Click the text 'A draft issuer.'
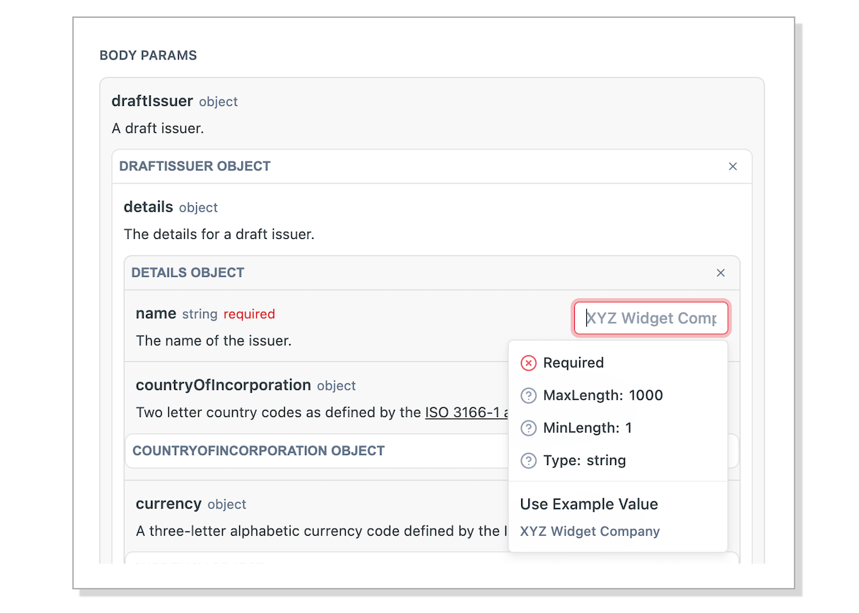 tap(158, 129)
